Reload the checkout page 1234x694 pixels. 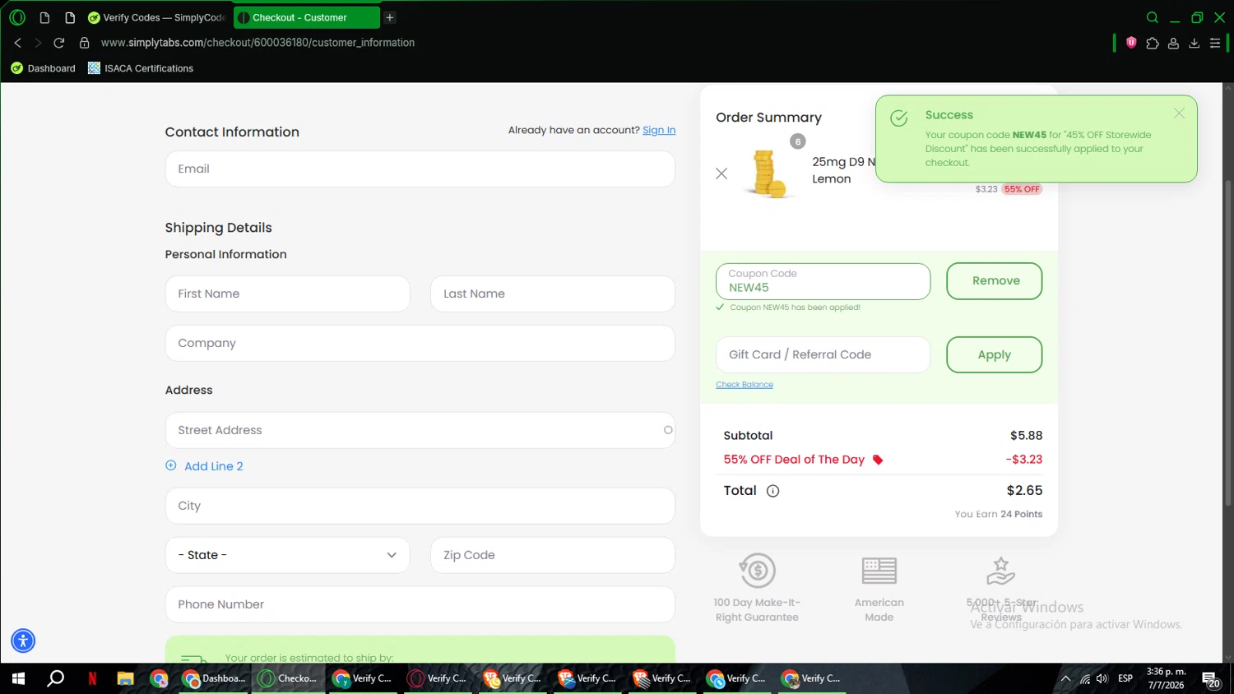click(59, 43)
